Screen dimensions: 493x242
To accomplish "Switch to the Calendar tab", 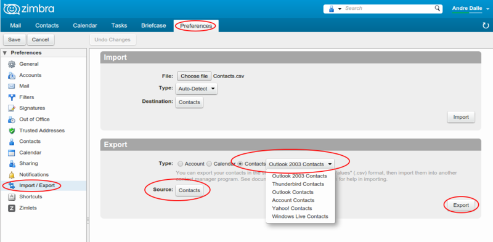I will [x=85, y=25].
